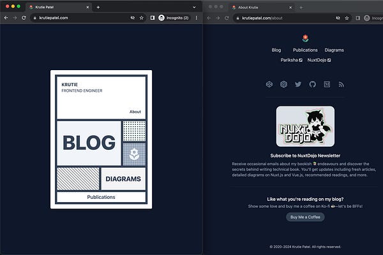Viewport: 383px width, 255px height.
Task: Open Publications in the About page navigation
Action: tap(305, 50)
